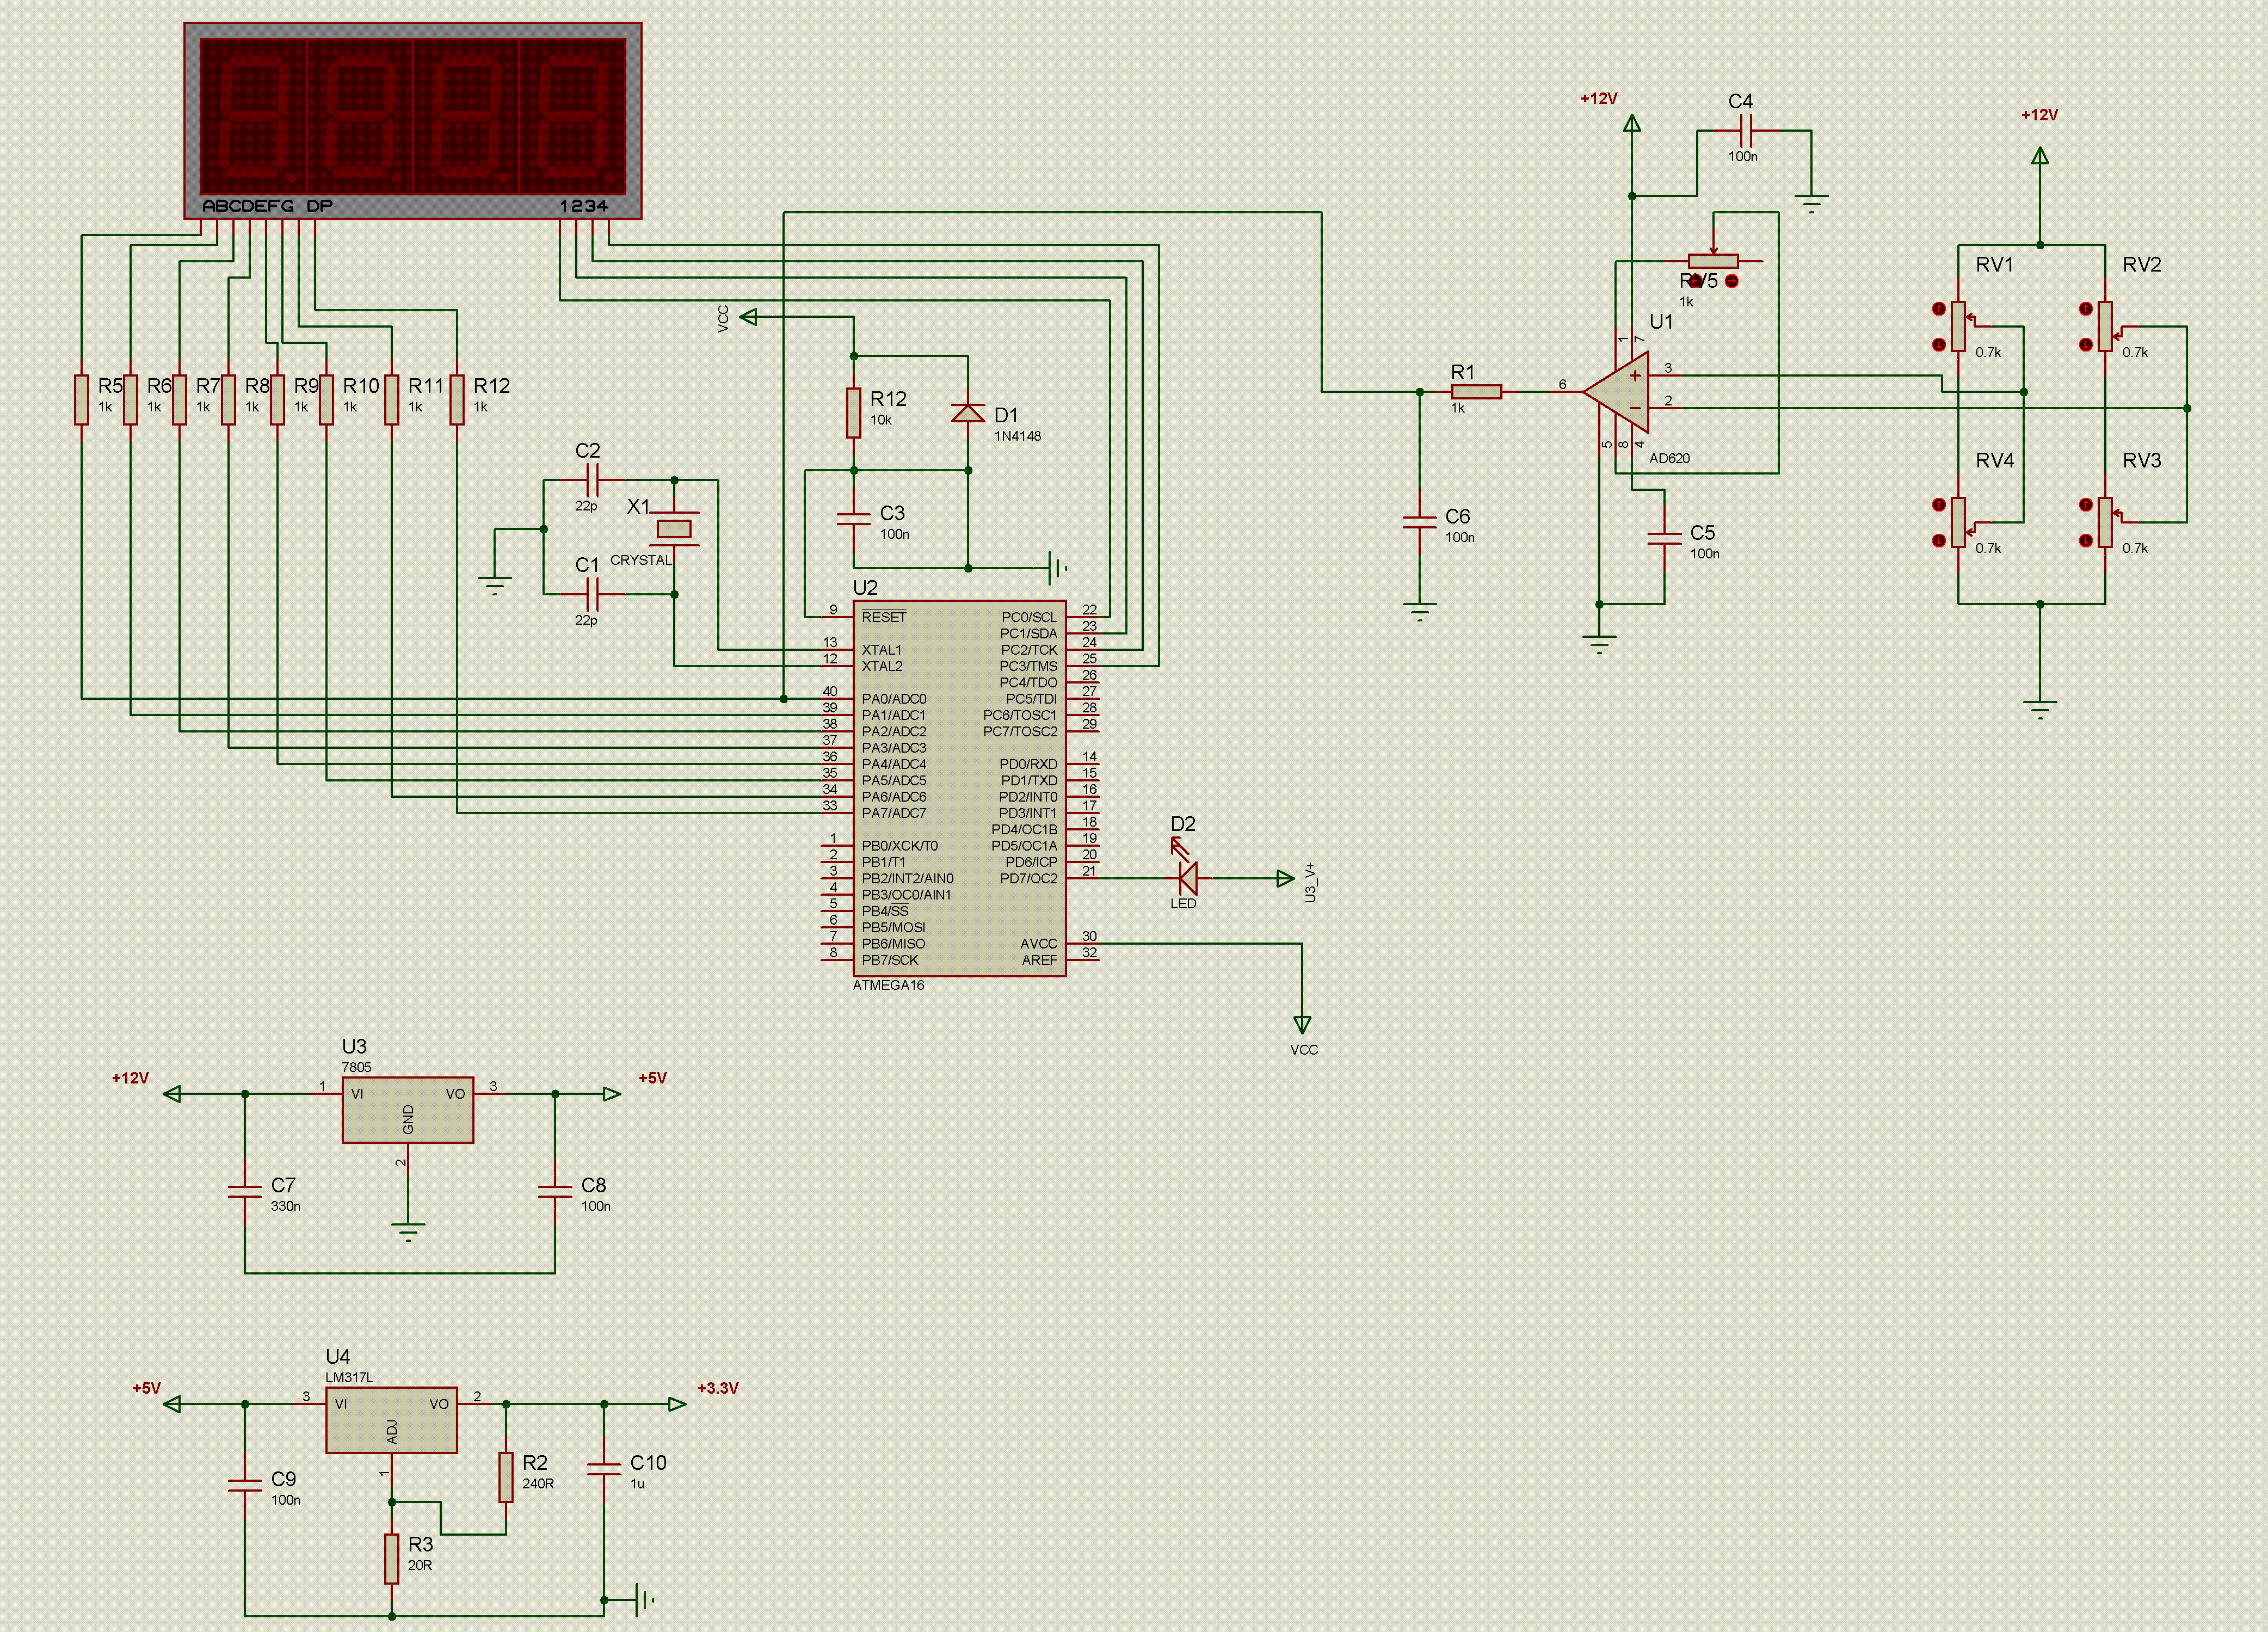Click the +3.3V output terminal
2268x1632 pixels.
(x=677, y=1404)
